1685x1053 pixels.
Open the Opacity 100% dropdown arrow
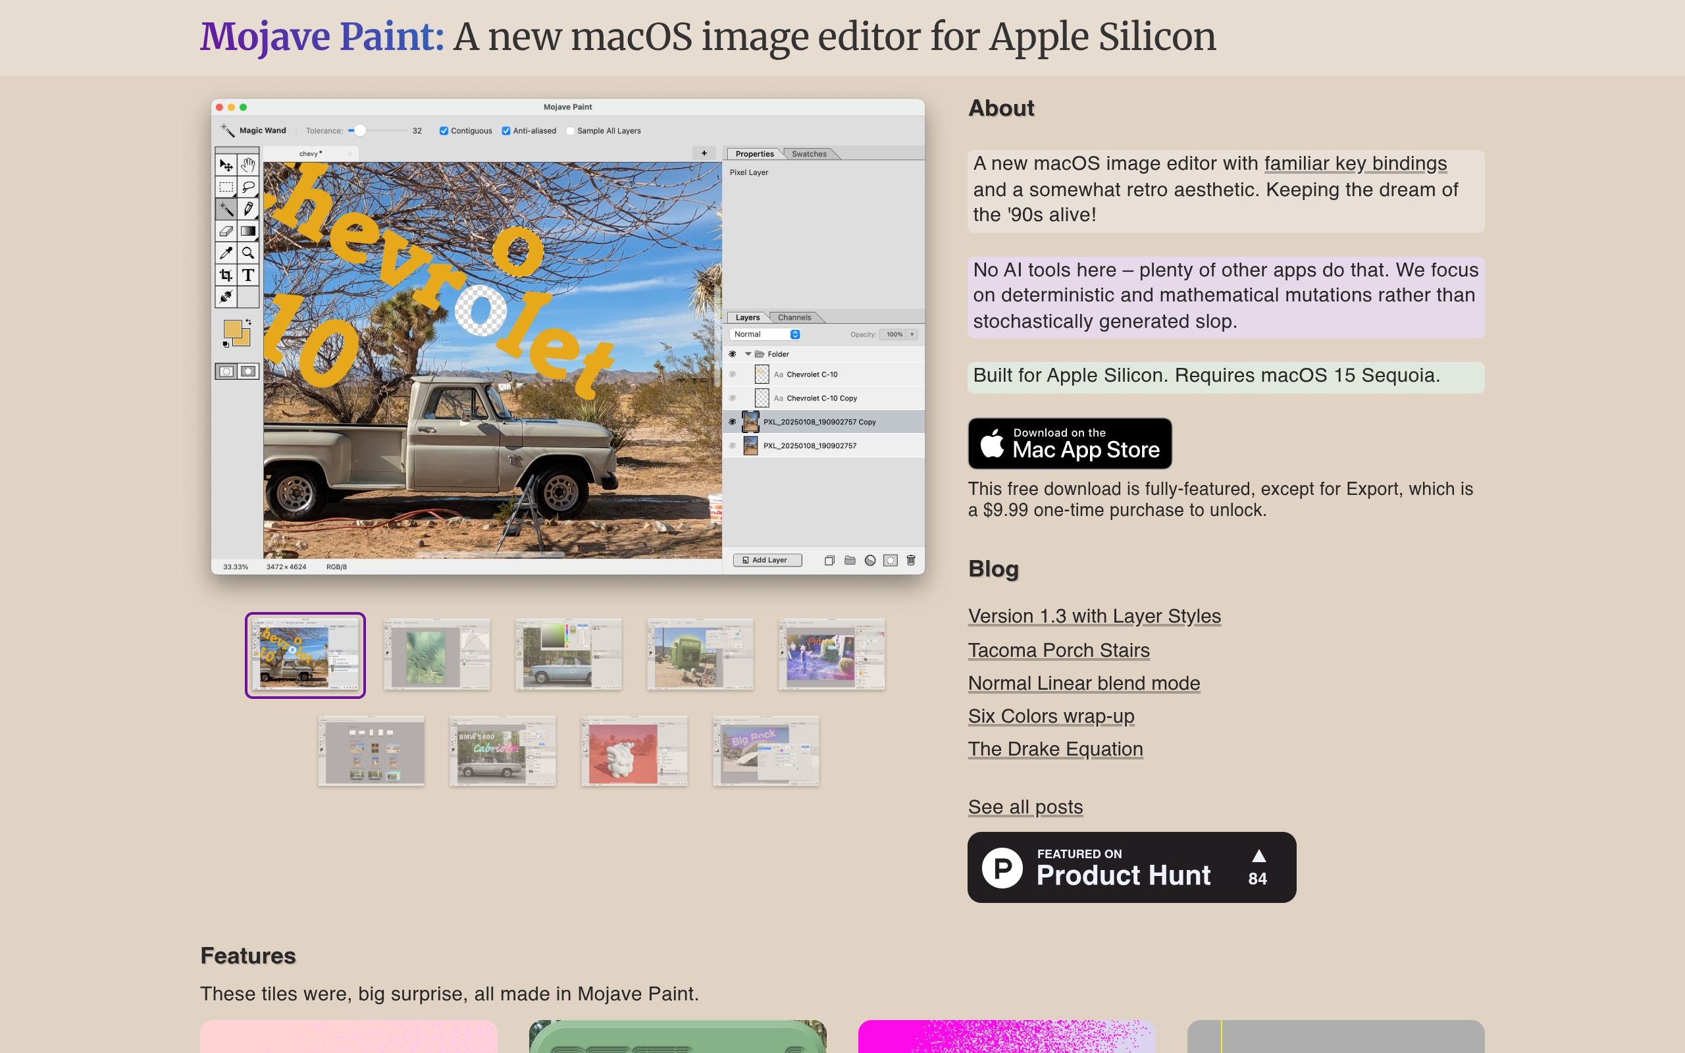[912, 334]
